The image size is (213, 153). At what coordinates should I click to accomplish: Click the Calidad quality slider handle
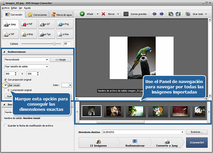pyautogui.click(x=54, y=43)
